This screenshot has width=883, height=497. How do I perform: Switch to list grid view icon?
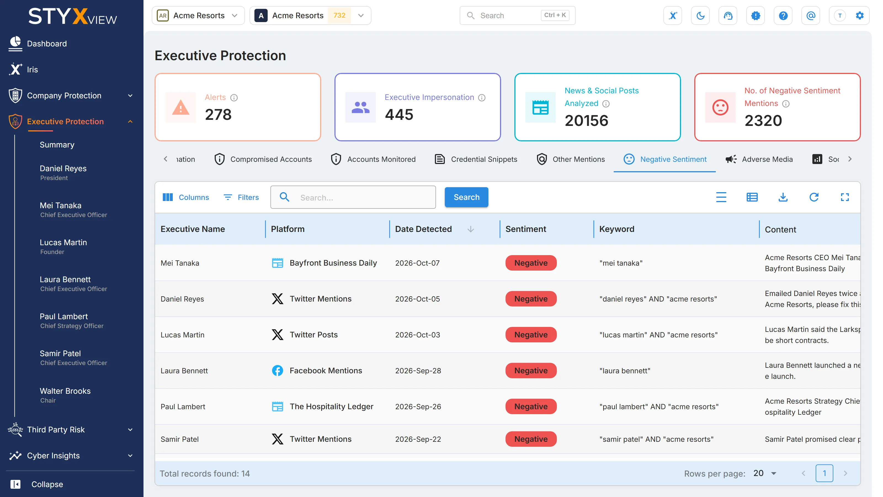[752, 197]
